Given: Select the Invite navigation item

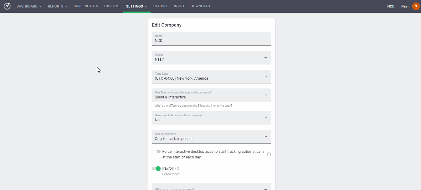Looking at the screenshot, I should click(x=179, y=6).
